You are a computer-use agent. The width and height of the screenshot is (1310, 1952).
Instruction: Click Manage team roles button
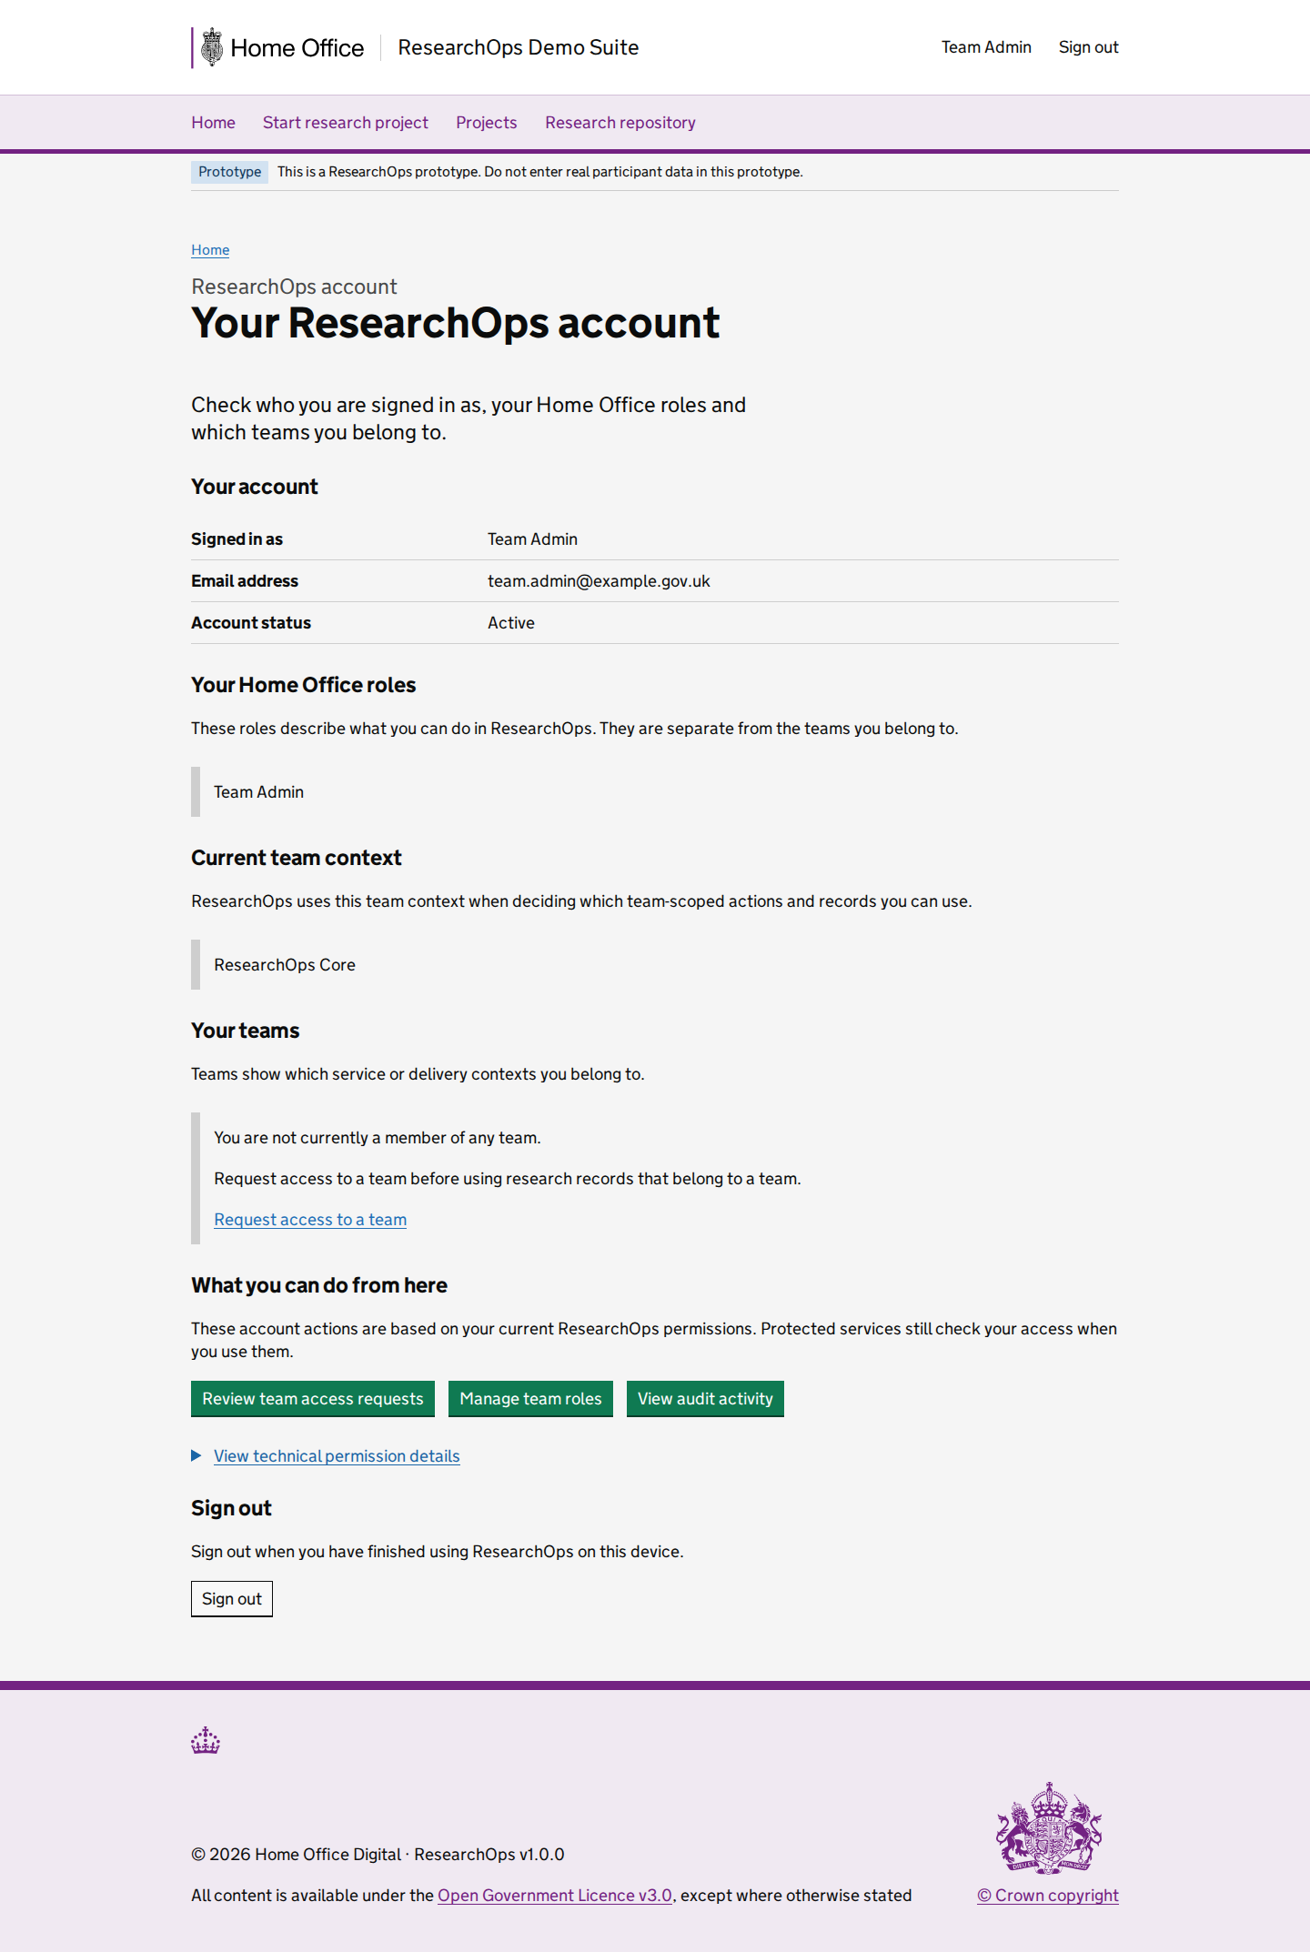point(530,1398)
